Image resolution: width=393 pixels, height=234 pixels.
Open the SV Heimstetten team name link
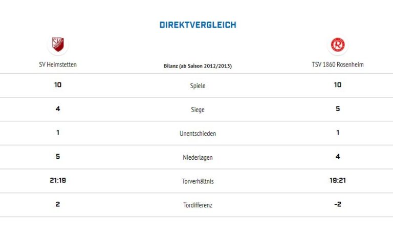58,65
